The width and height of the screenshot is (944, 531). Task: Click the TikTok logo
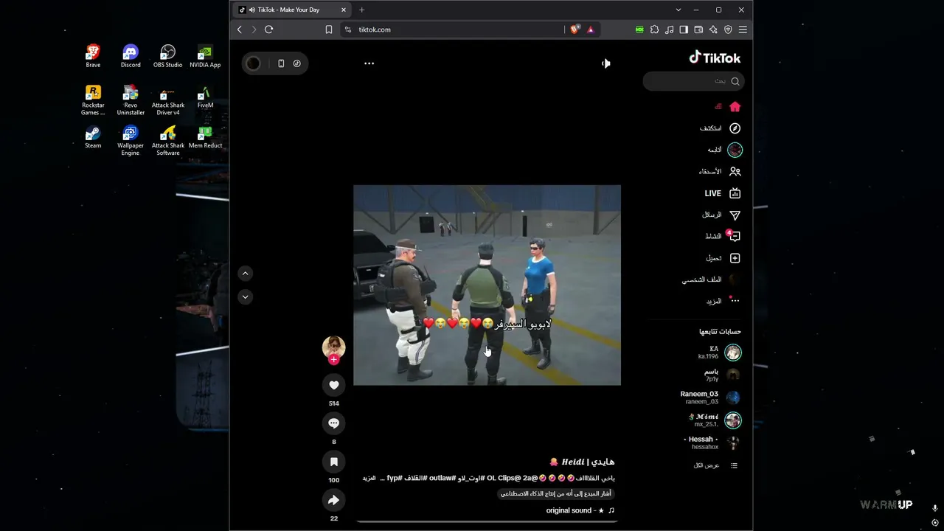[x=715, y=58]
